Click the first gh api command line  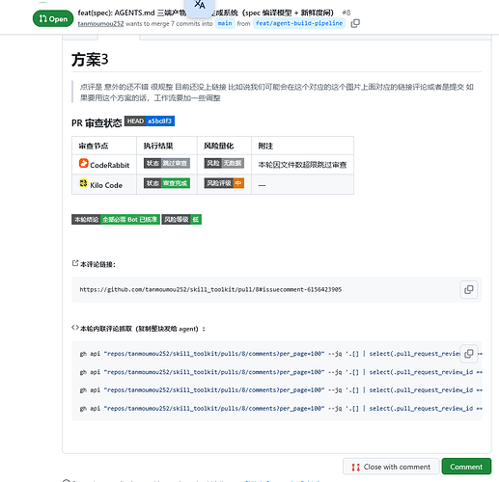tap(270, 354)
